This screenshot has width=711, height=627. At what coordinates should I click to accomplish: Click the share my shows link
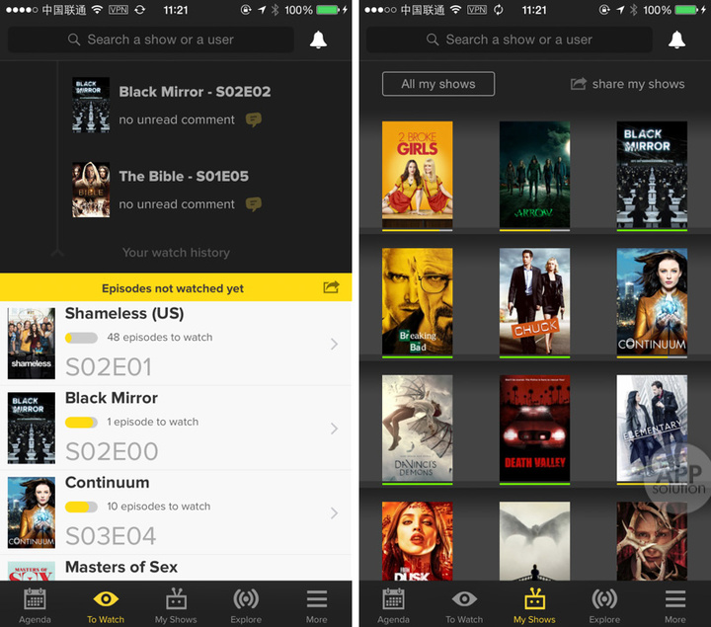[628, 84]
